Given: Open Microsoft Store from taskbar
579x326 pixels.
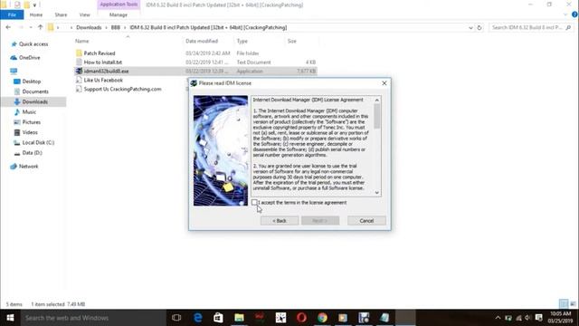Looking at the screenshot, I should coord(218,318).
